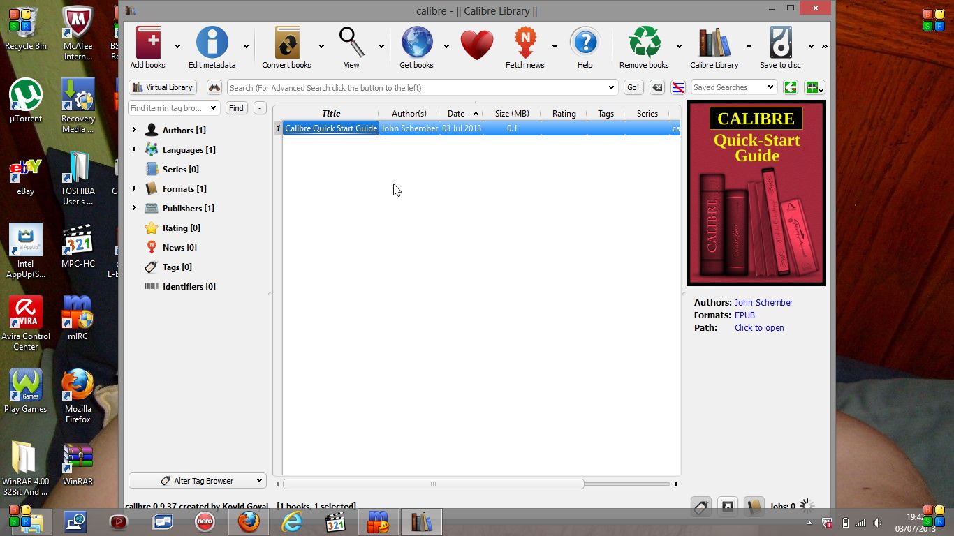Viewport: 954px width, 536px height.
Task: Toggle the Tag Browser panel in status bar
Action: [x=701, y=507]
